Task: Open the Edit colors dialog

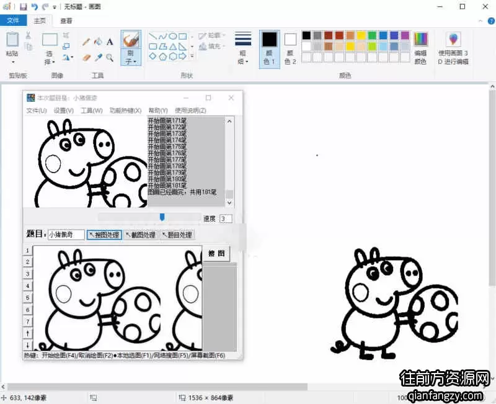Action: [x=420, y=48]
